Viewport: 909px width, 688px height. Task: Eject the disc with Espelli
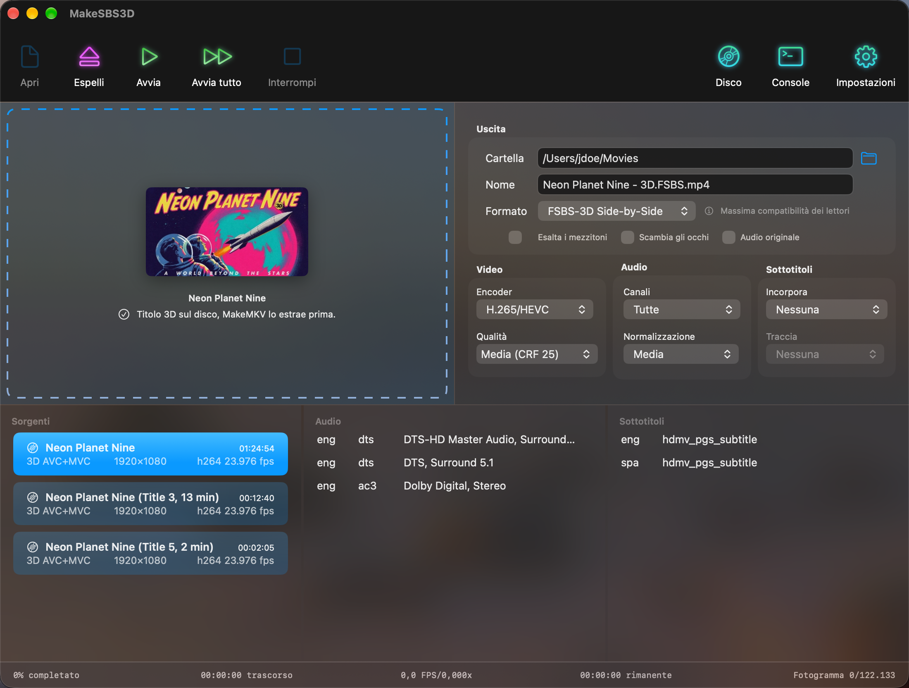click(x=89, y=57)
